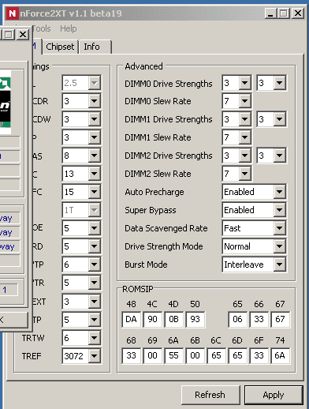This screenshot has width=309, height=409.
Task: Open the TRTW dropdown
Action: (x=81, y=338)
